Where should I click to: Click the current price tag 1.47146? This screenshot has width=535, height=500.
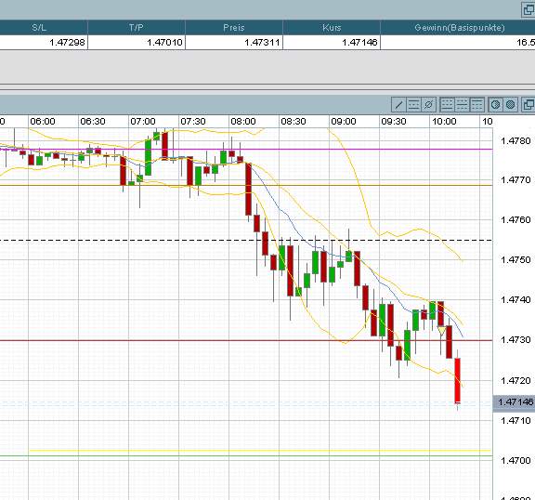(x=515, y=402)
